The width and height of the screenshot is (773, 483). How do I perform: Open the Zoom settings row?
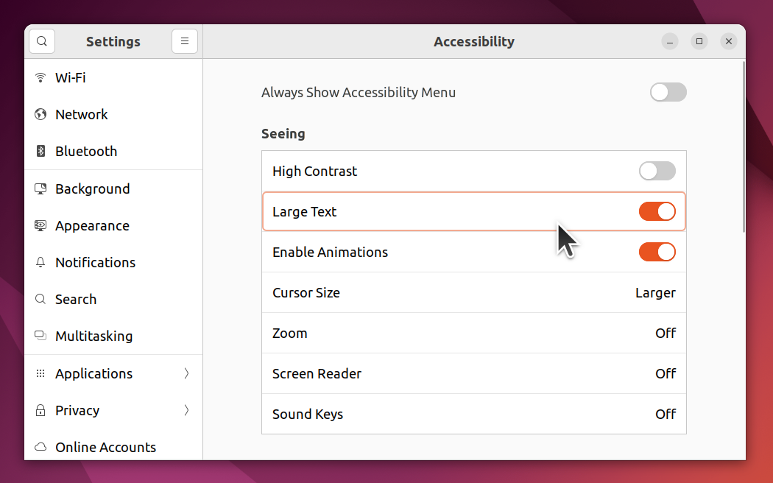pyautogui.click(x=474, y=333)
